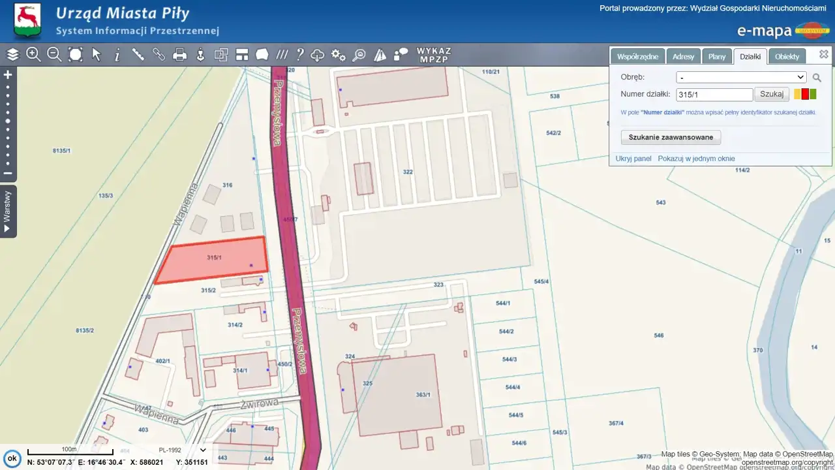Activate the object info 'i' tool
This screenshot has width=835, height=470.
click(117, 55)
